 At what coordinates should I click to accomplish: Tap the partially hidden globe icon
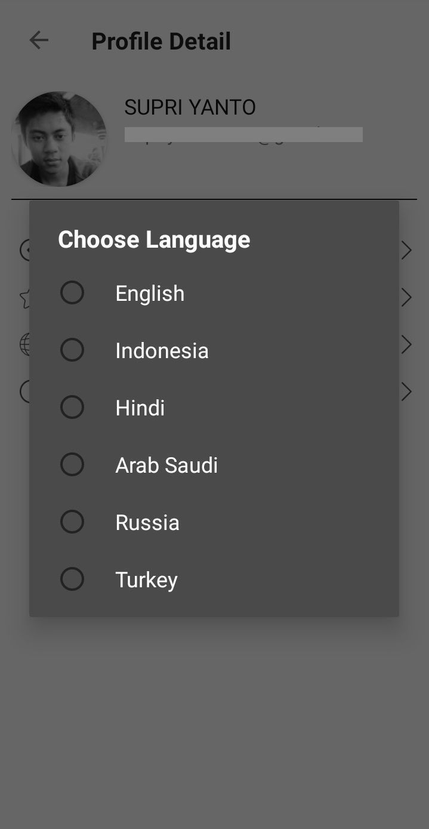point(24,344)
